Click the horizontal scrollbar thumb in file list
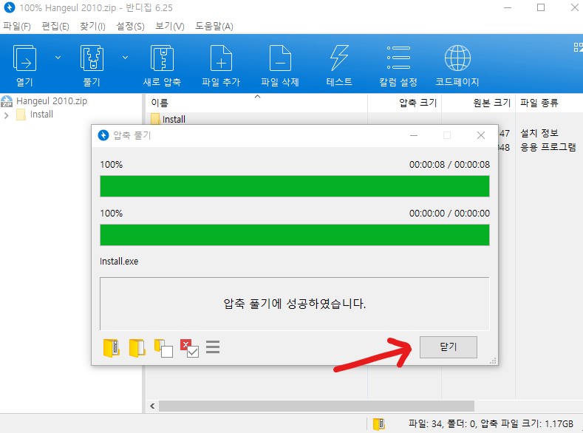This screenshot has width=583, height=433. pos(316,406)
